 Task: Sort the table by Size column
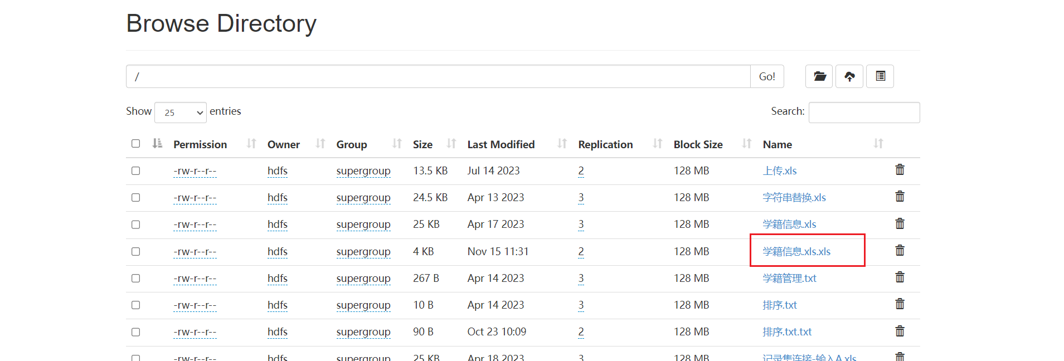pos(422,144)
